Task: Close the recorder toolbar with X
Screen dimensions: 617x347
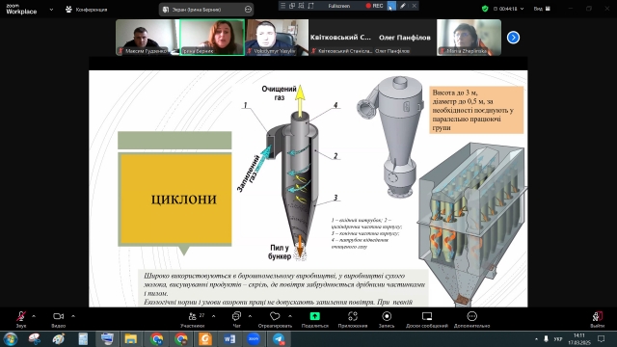Action: pos(414,6)
